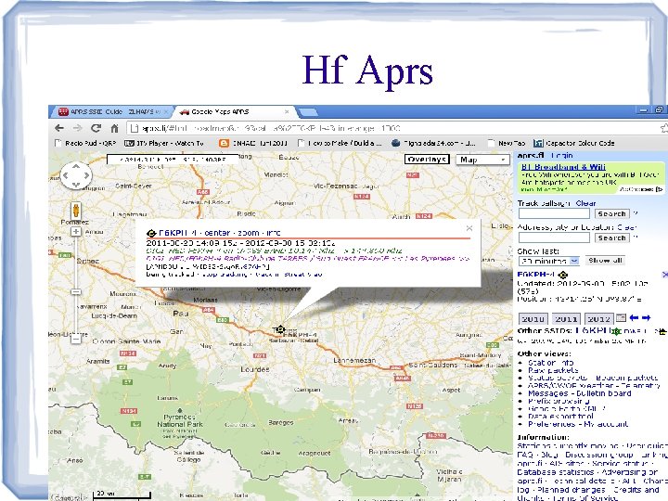Open the Bulletin board link
This screenshot has width=668, height=501.
[x=604, y=393]
